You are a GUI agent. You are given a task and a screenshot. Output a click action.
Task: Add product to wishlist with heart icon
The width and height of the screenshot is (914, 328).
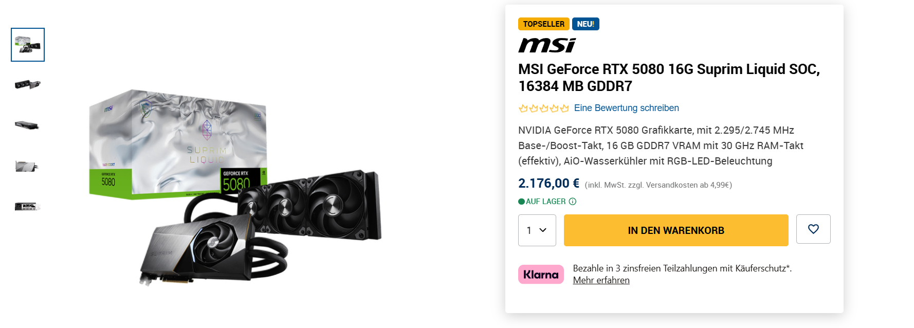pos(813,229)
